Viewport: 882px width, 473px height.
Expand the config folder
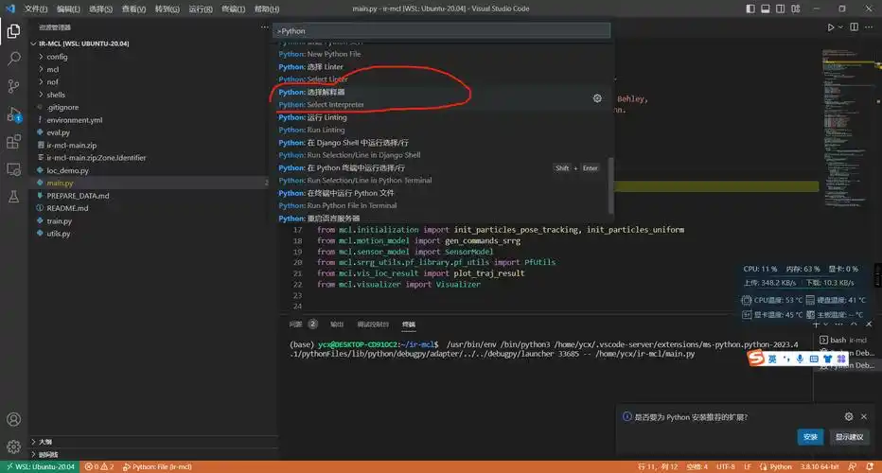click(x=57, y=57)
